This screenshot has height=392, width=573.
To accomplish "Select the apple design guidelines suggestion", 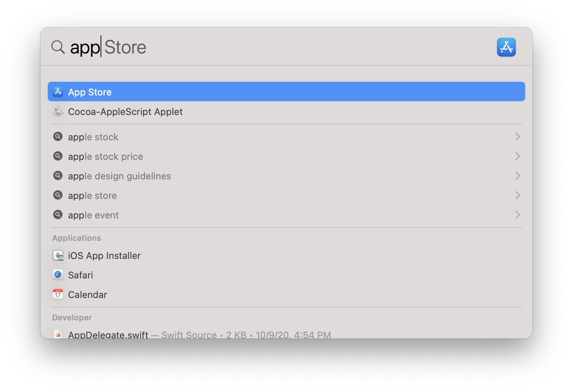I will [x=286, y=176].
